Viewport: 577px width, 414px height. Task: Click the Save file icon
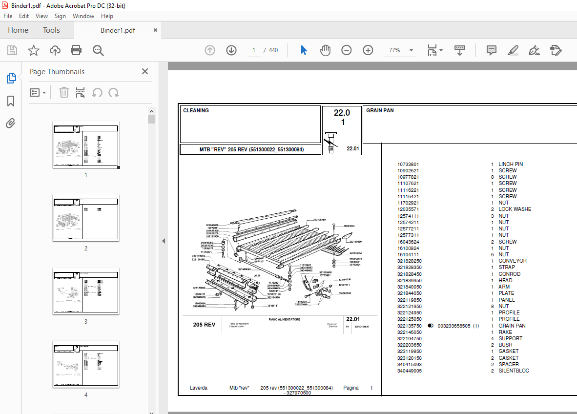point(12,50)
